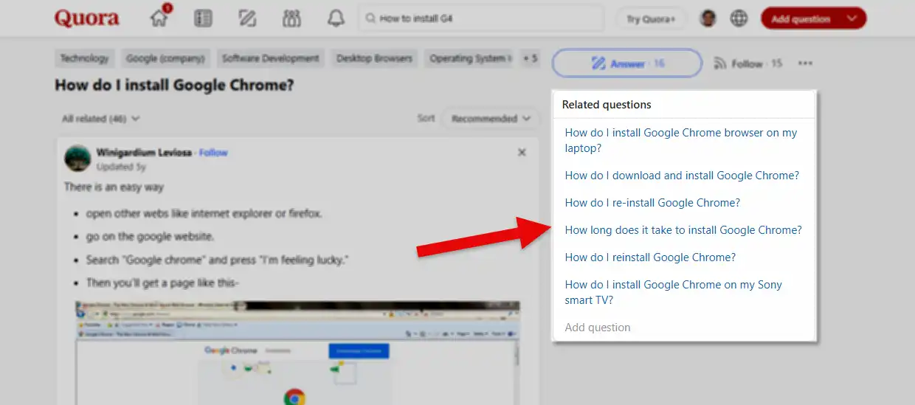Open 'How do I download and install Google Chrome?'
The height and width of the screenshot is (405, 915).
682,176
